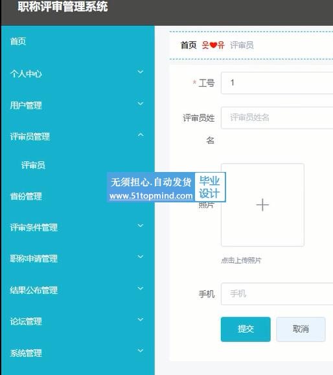This screenshot has width=333, height=375.
Task: Open the www.51topmind.com watermark link
Action: (x=151, y=196)
